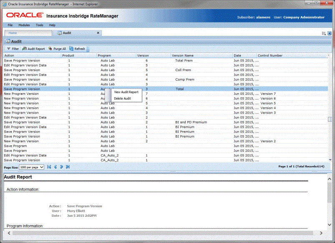335x243 pixels.
Task: Choose View Audit Report from context menu
Action: coord(126,92)
